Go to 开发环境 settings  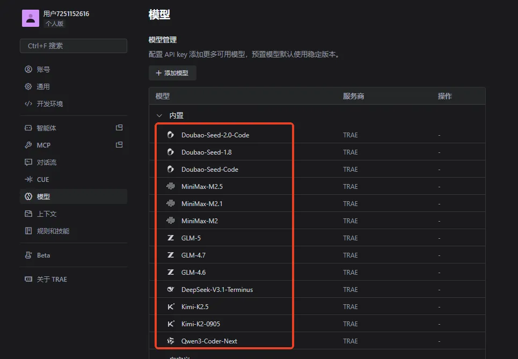pos(74,104)
